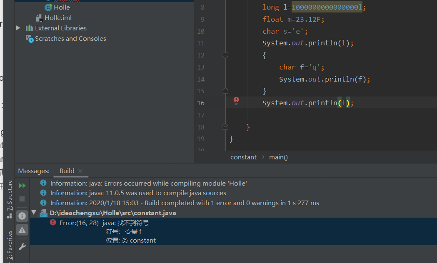Click the '符号: 变量 f' error detail

[123, 231]
